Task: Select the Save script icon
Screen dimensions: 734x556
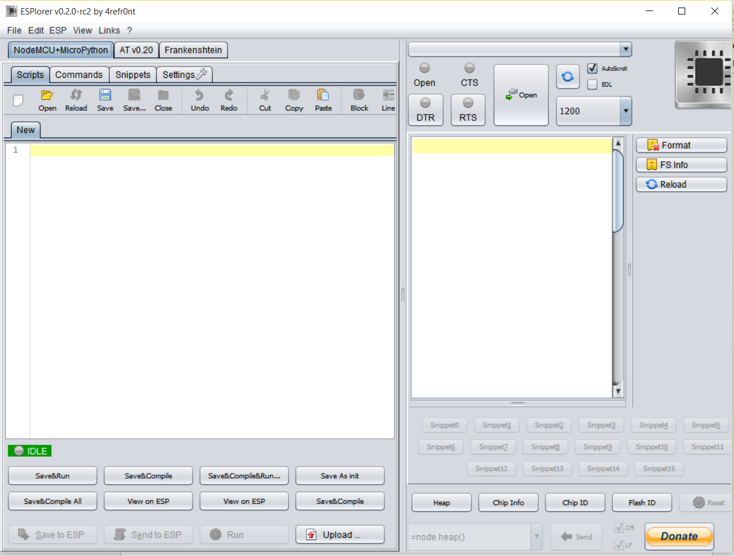Action: (x=105, y=99)
